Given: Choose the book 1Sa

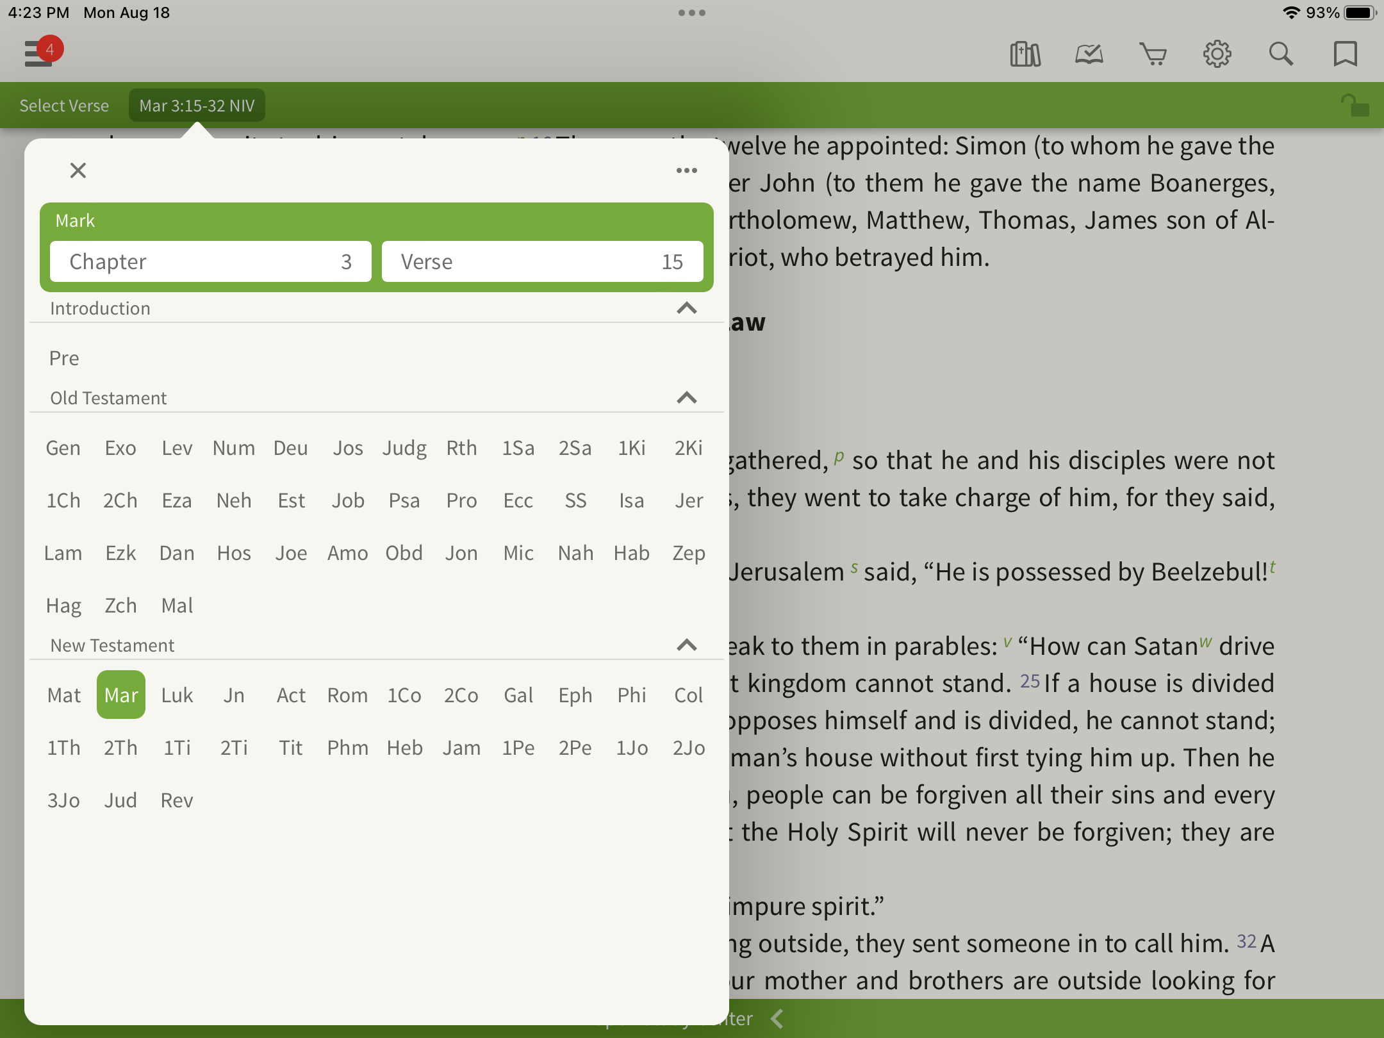Looking at the screenshot, I should tap(518, 448).
